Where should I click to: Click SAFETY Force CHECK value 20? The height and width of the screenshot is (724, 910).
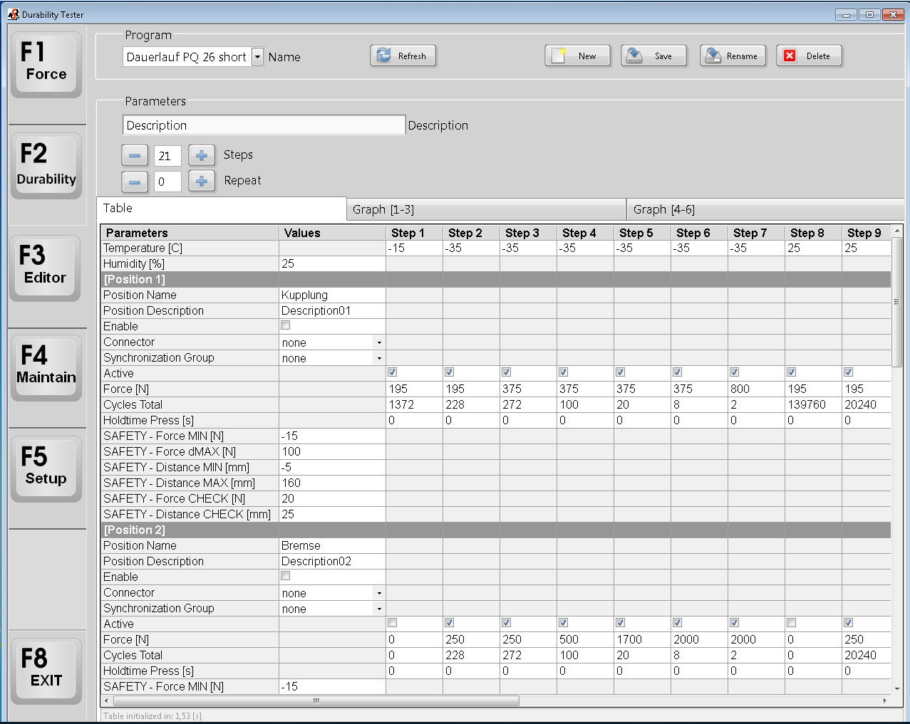coord(332,498)
